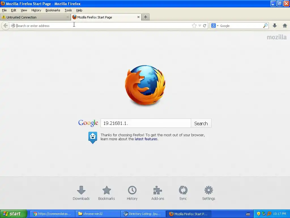Screen dimensions: 290x218
Task: Click the magnifier system tray icon
Action: pyautogui.click(x=269, y=214)
